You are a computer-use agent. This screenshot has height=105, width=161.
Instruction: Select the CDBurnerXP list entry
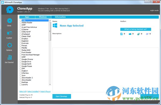[x=26, y=32]
